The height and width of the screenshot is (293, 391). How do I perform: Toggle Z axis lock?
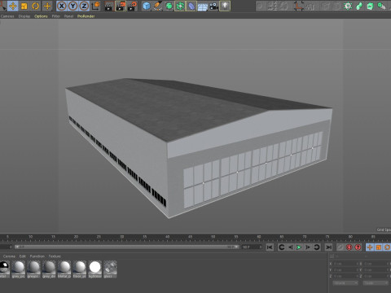84,6
